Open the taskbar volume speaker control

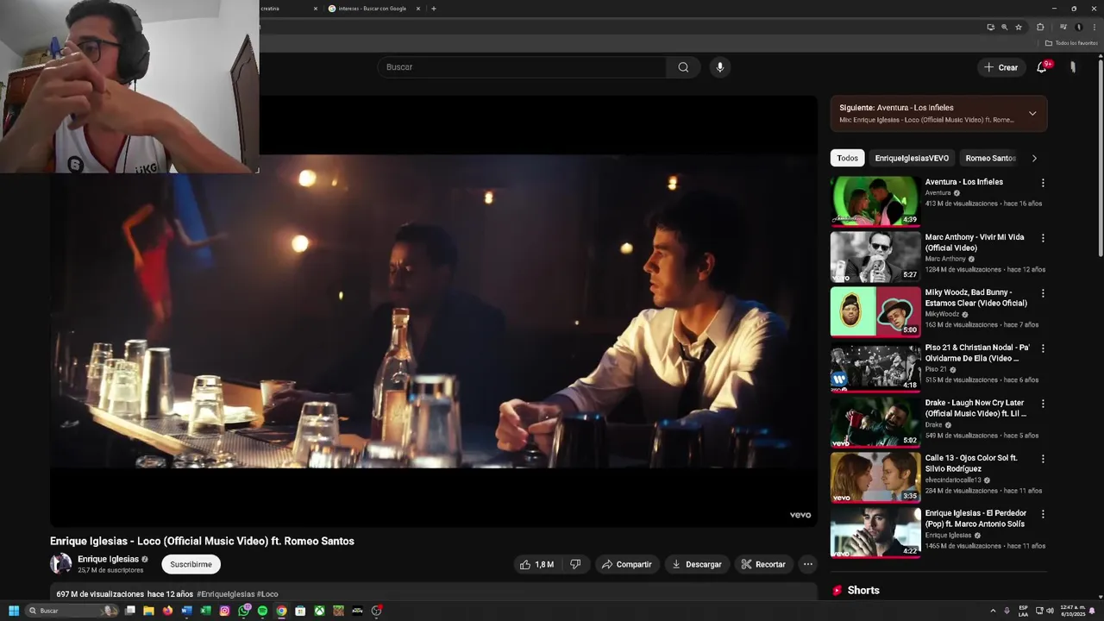pos(1050,611)
